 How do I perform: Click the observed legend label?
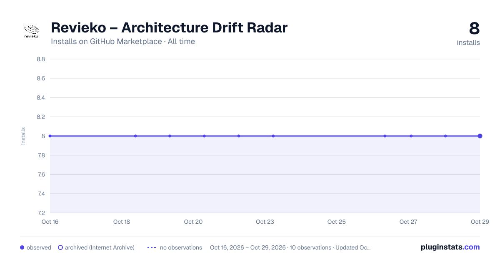[x=39, y=247]
